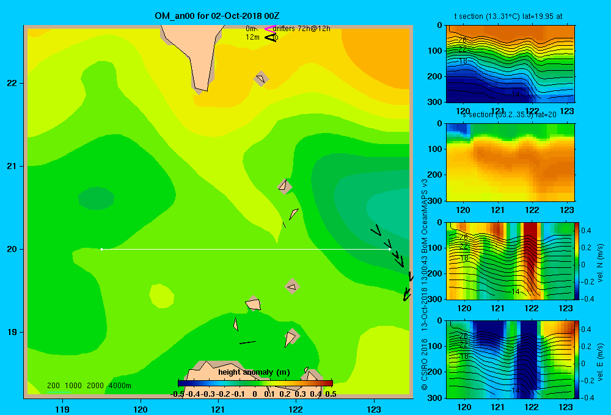Click the '-0.3' label under the height anomaly colorbar
This screenshot has width=611, height=415.
click(x=208, y=394)
